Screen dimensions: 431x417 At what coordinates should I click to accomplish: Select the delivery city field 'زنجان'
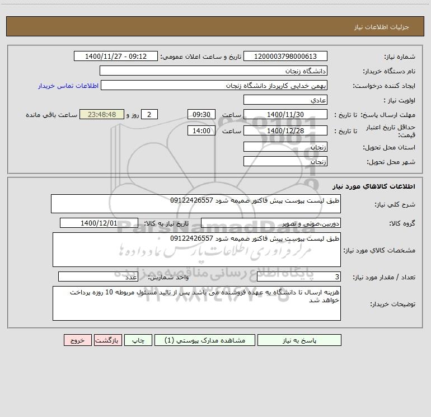(x=285, y=161)
